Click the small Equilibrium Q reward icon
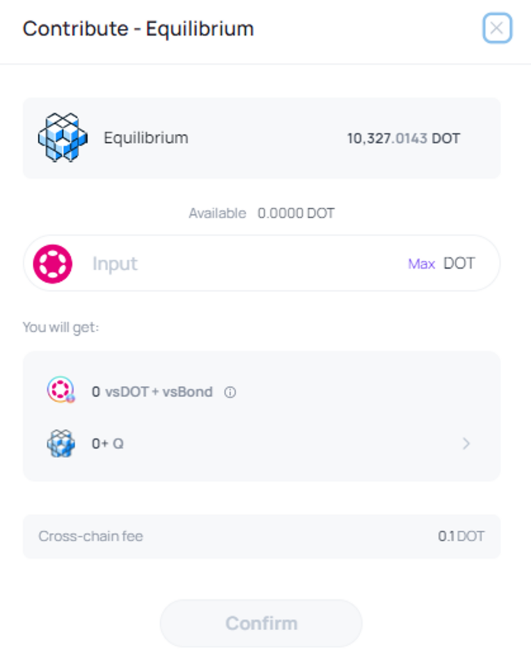Screen dimensions: 531x655 pos(61,443)
